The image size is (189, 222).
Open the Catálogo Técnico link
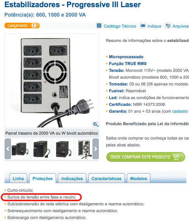coord(120,26)
